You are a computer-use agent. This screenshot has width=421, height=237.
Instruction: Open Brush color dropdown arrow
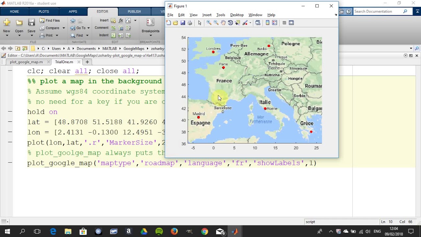250,23
